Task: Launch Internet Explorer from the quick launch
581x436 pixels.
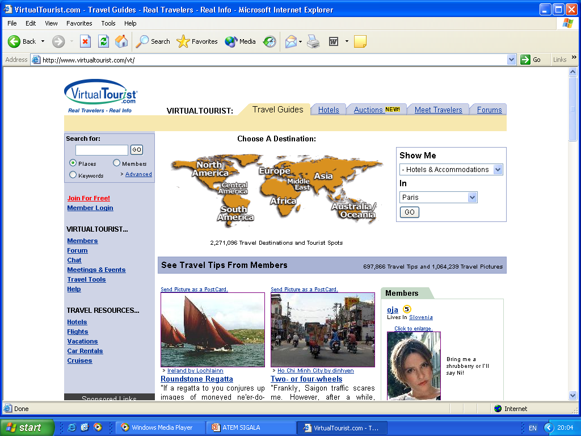Action: pos(72,427)
